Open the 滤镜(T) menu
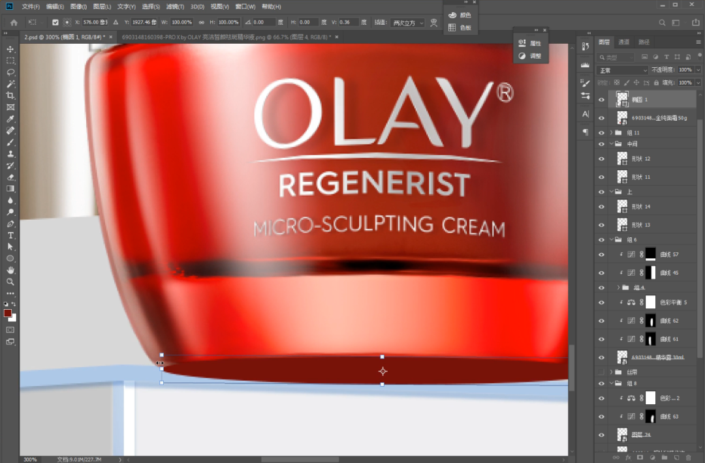Screen dimensions: 705x463 pos(175,7)
